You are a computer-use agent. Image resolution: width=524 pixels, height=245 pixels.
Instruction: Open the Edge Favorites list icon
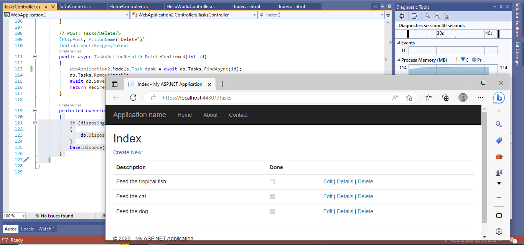click(428, 98)
